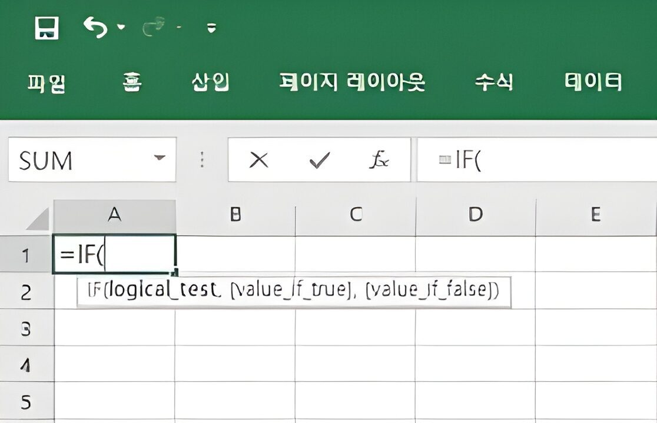
Task: Click logical_test argument in the tooltip
Action: point(164,290)
